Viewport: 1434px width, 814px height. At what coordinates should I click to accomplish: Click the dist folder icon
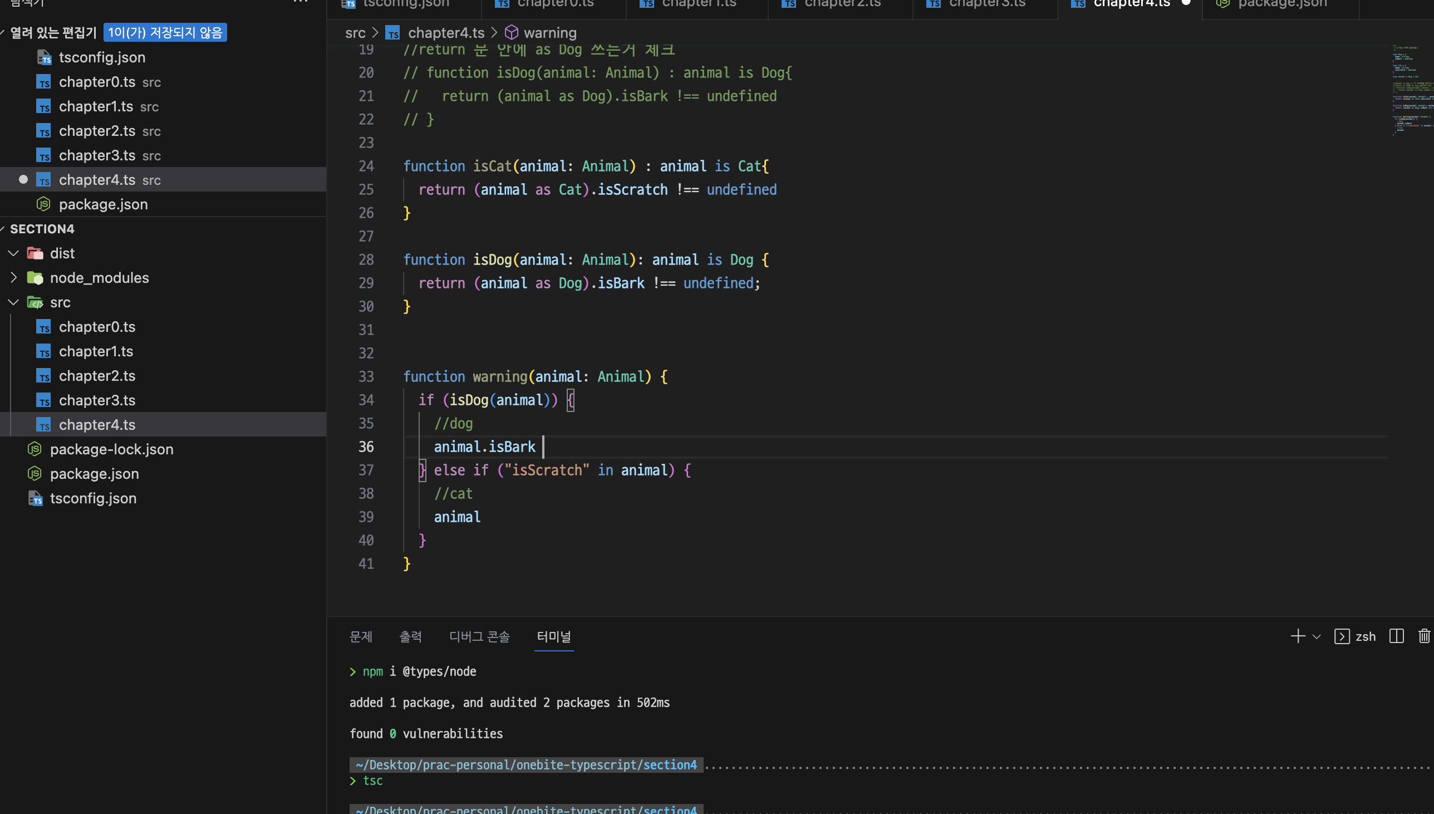point(35,253)
